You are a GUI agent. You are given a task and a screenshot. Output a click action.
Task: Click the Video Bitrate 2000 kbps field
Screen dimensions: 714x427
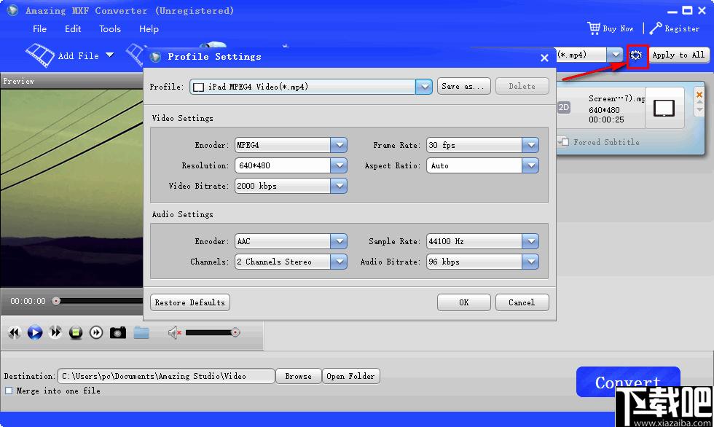283,186
